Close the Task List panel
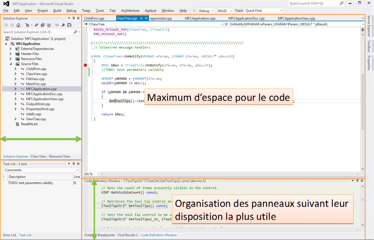The image size is (374, 240). click(78, 164)
